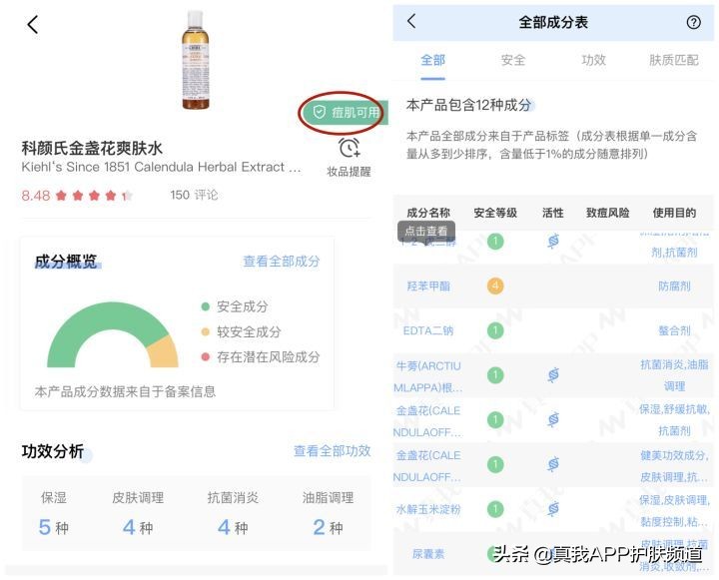Click the active DNA icon in 水解玉米淀粉 row
This screenshot has width=719, height=580.
(x=553, y=509)
